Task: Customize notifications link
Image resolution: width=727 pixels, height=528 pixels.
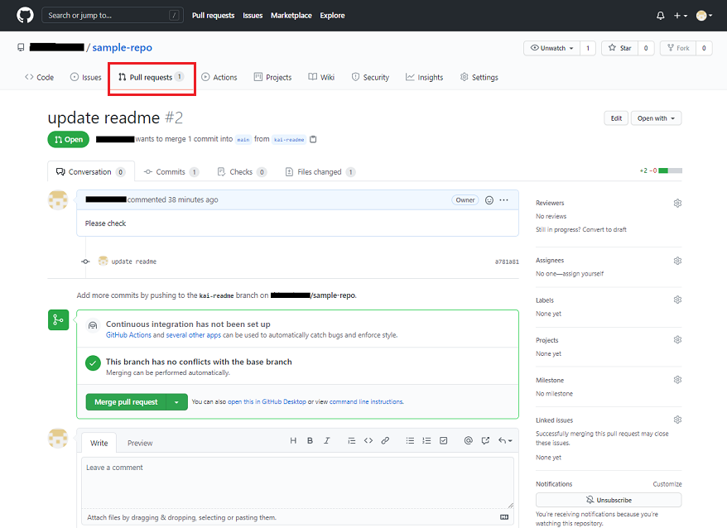Action: (x=667, y=484)
